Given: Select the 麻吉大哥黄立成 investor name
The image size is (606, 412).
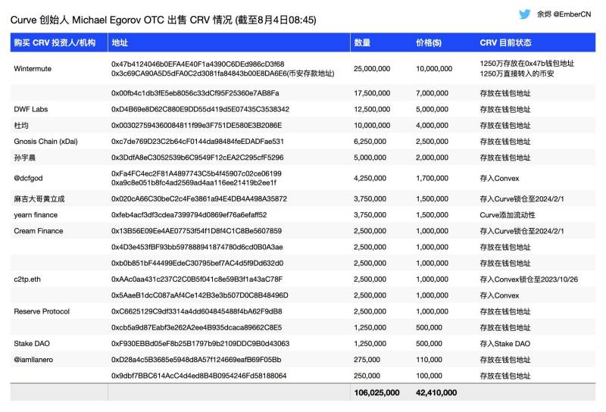Looking at the screenshot, I should click(39, 199).
